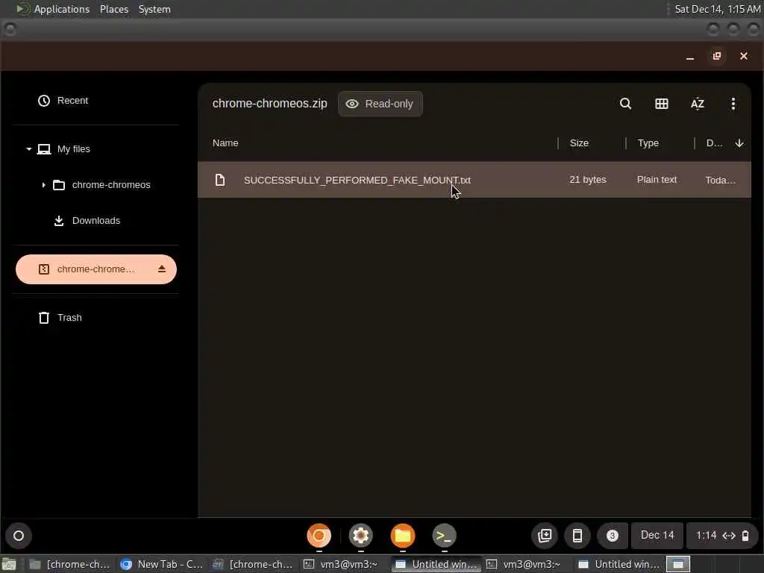Select SUCCESSFULLY_PERFORMED_FAKE_MOUNT.txt file name
Screen dimensions: 764x573
[x=357, y=181]
